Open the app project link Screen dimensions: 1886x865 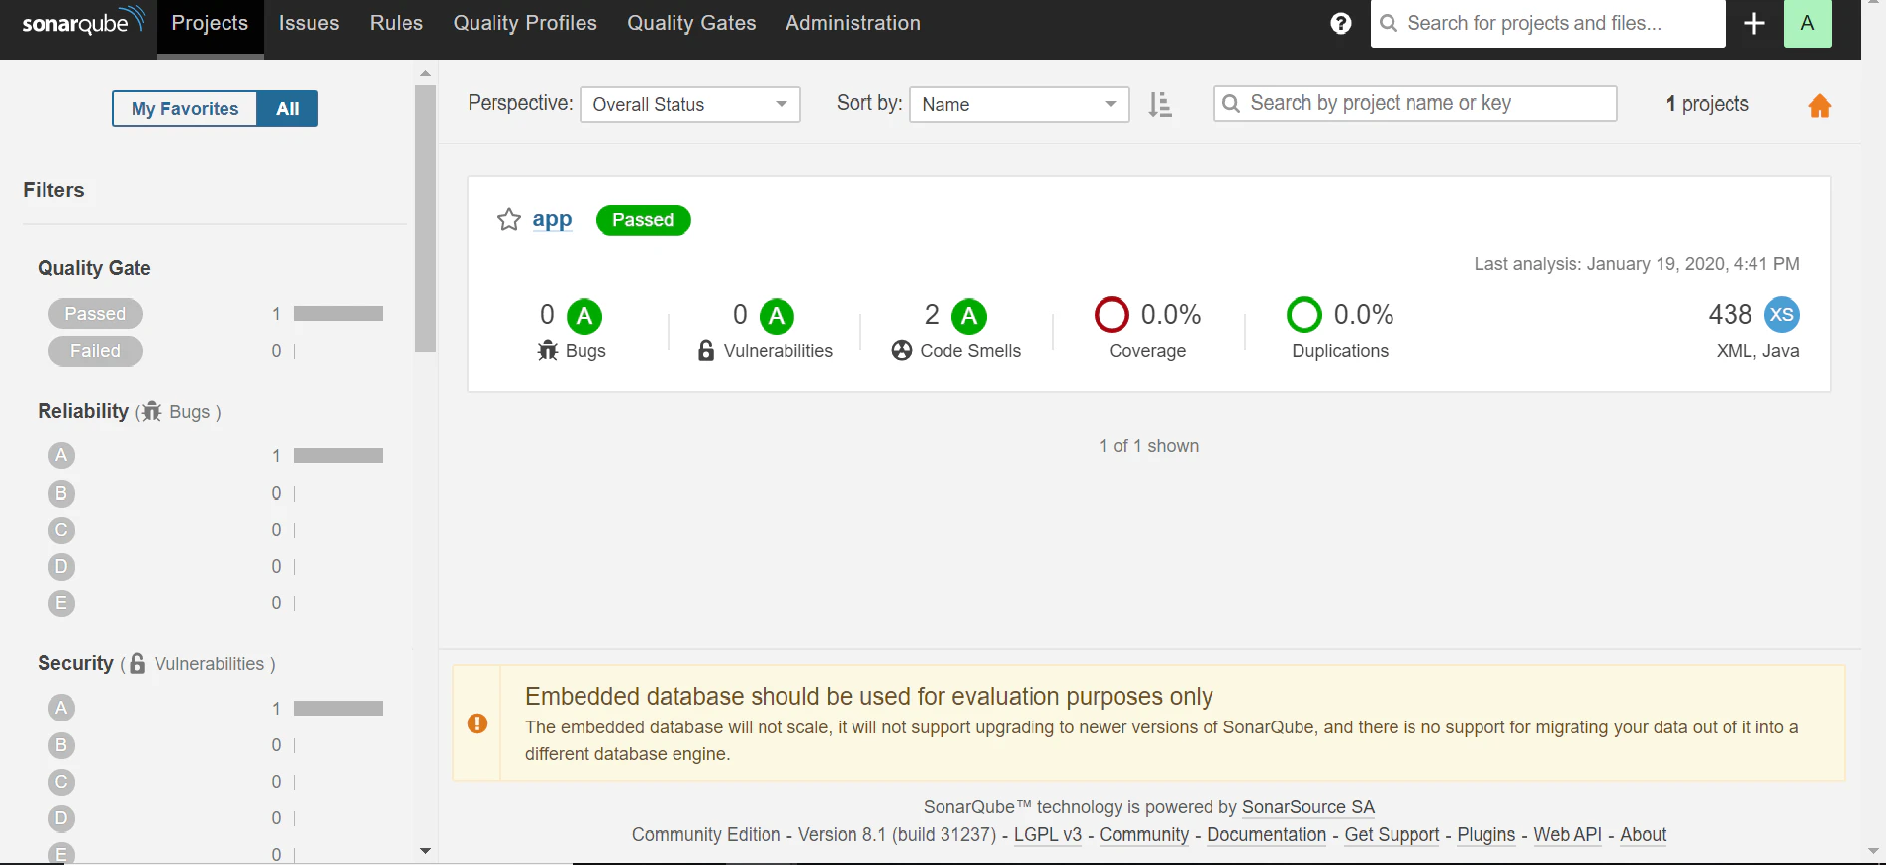tap(552, 219)
